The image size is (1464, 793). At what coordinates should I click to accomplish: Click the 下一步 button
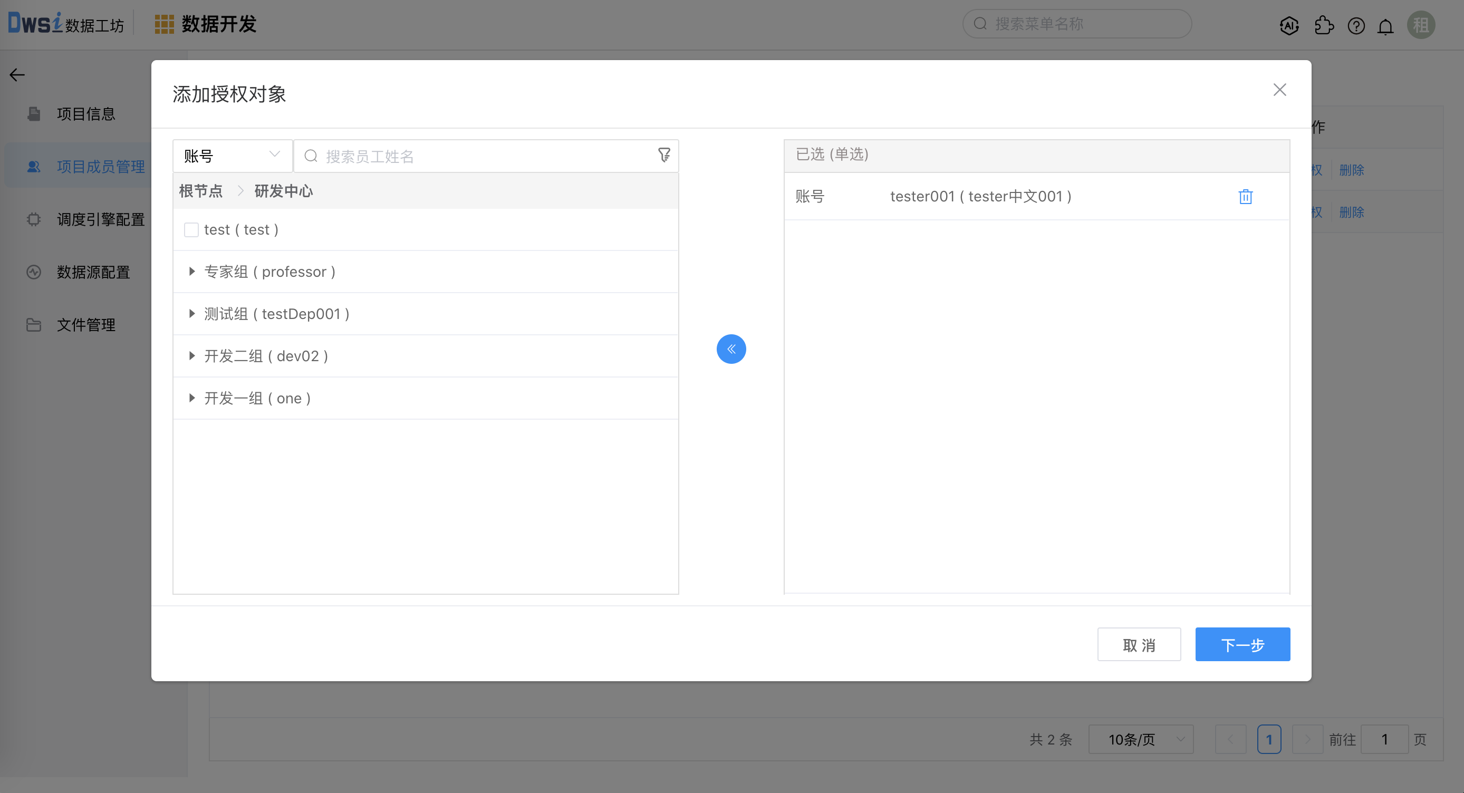(1243, 644)
